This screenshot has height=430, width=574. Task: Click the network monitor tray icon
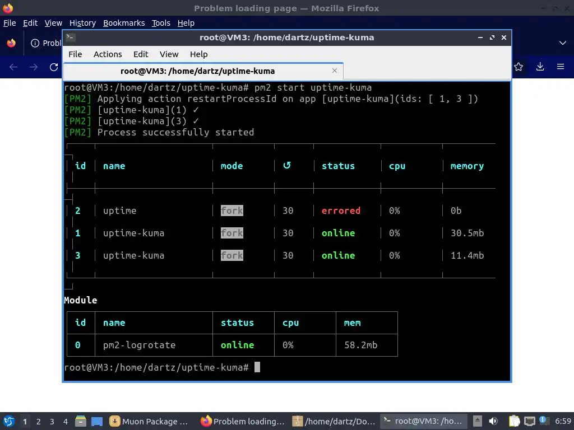click(529, 421)
